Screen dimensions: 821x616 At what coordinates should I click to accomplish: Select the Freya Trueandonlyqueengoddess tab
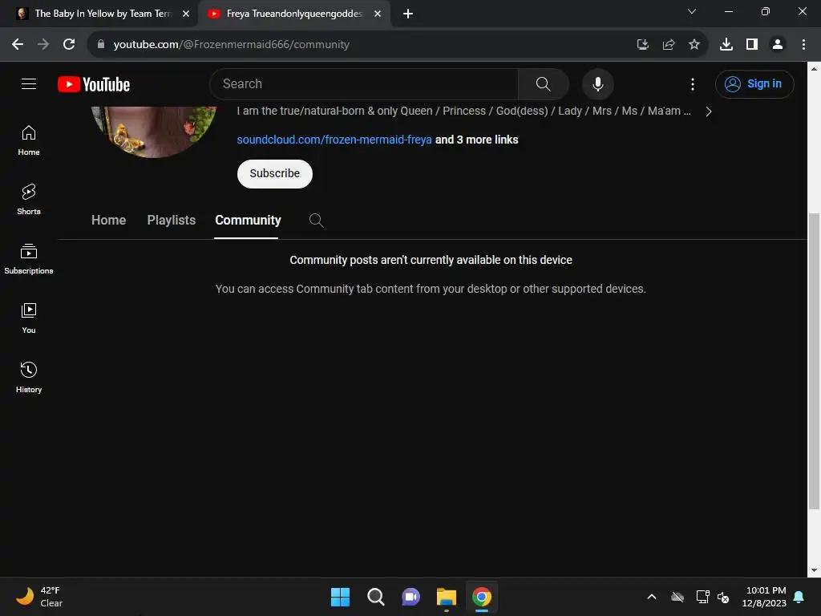[x=294, y=14]
